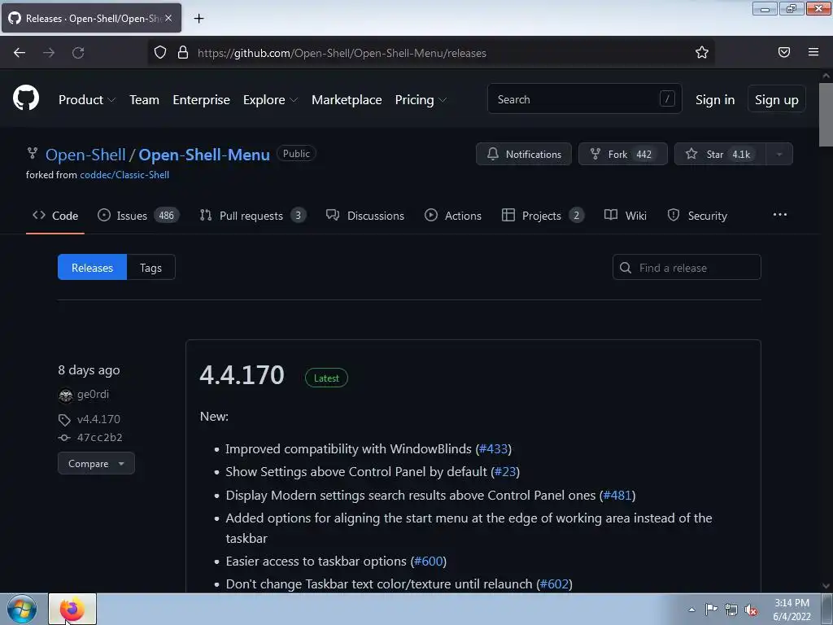Click the GitHub Octocat logo

(25, 98)
